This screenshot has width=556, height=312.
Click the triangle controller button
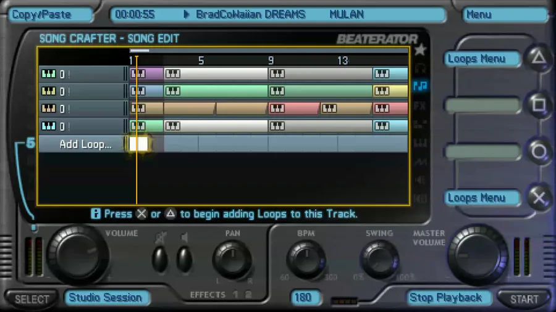[x=539, y=57]
